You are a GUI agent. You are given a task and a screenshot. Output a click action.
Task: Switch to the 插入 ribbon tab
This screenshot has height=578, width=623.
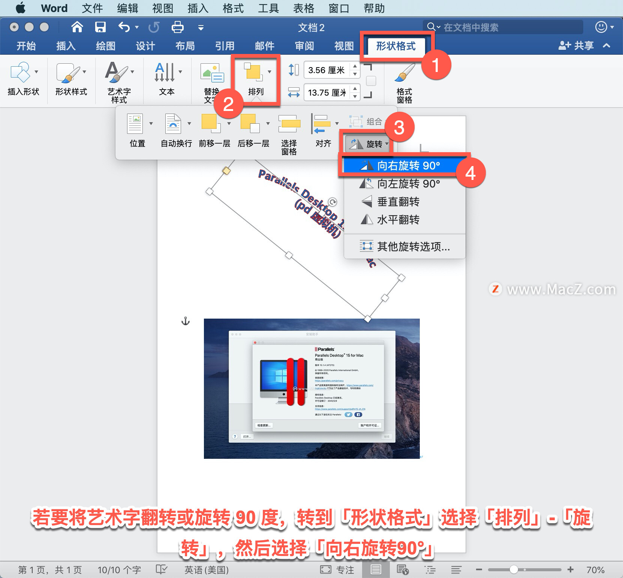tap(66, 46)
